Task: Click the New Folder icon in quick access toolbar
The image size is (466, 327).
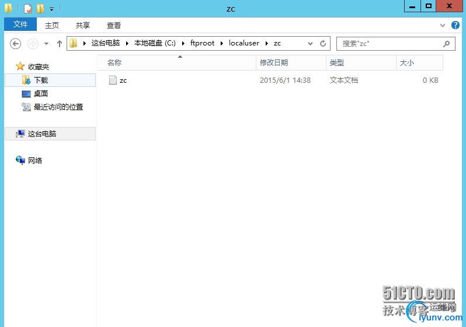Action: (40, 9)
